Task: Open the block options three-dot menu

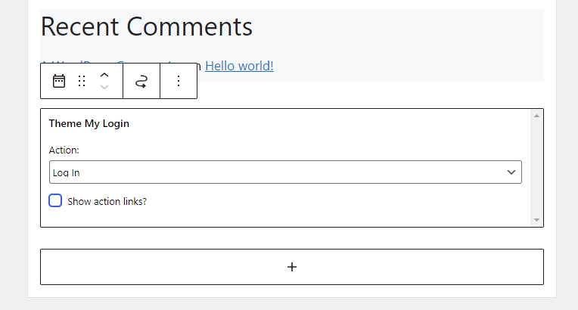Action: 179,81
